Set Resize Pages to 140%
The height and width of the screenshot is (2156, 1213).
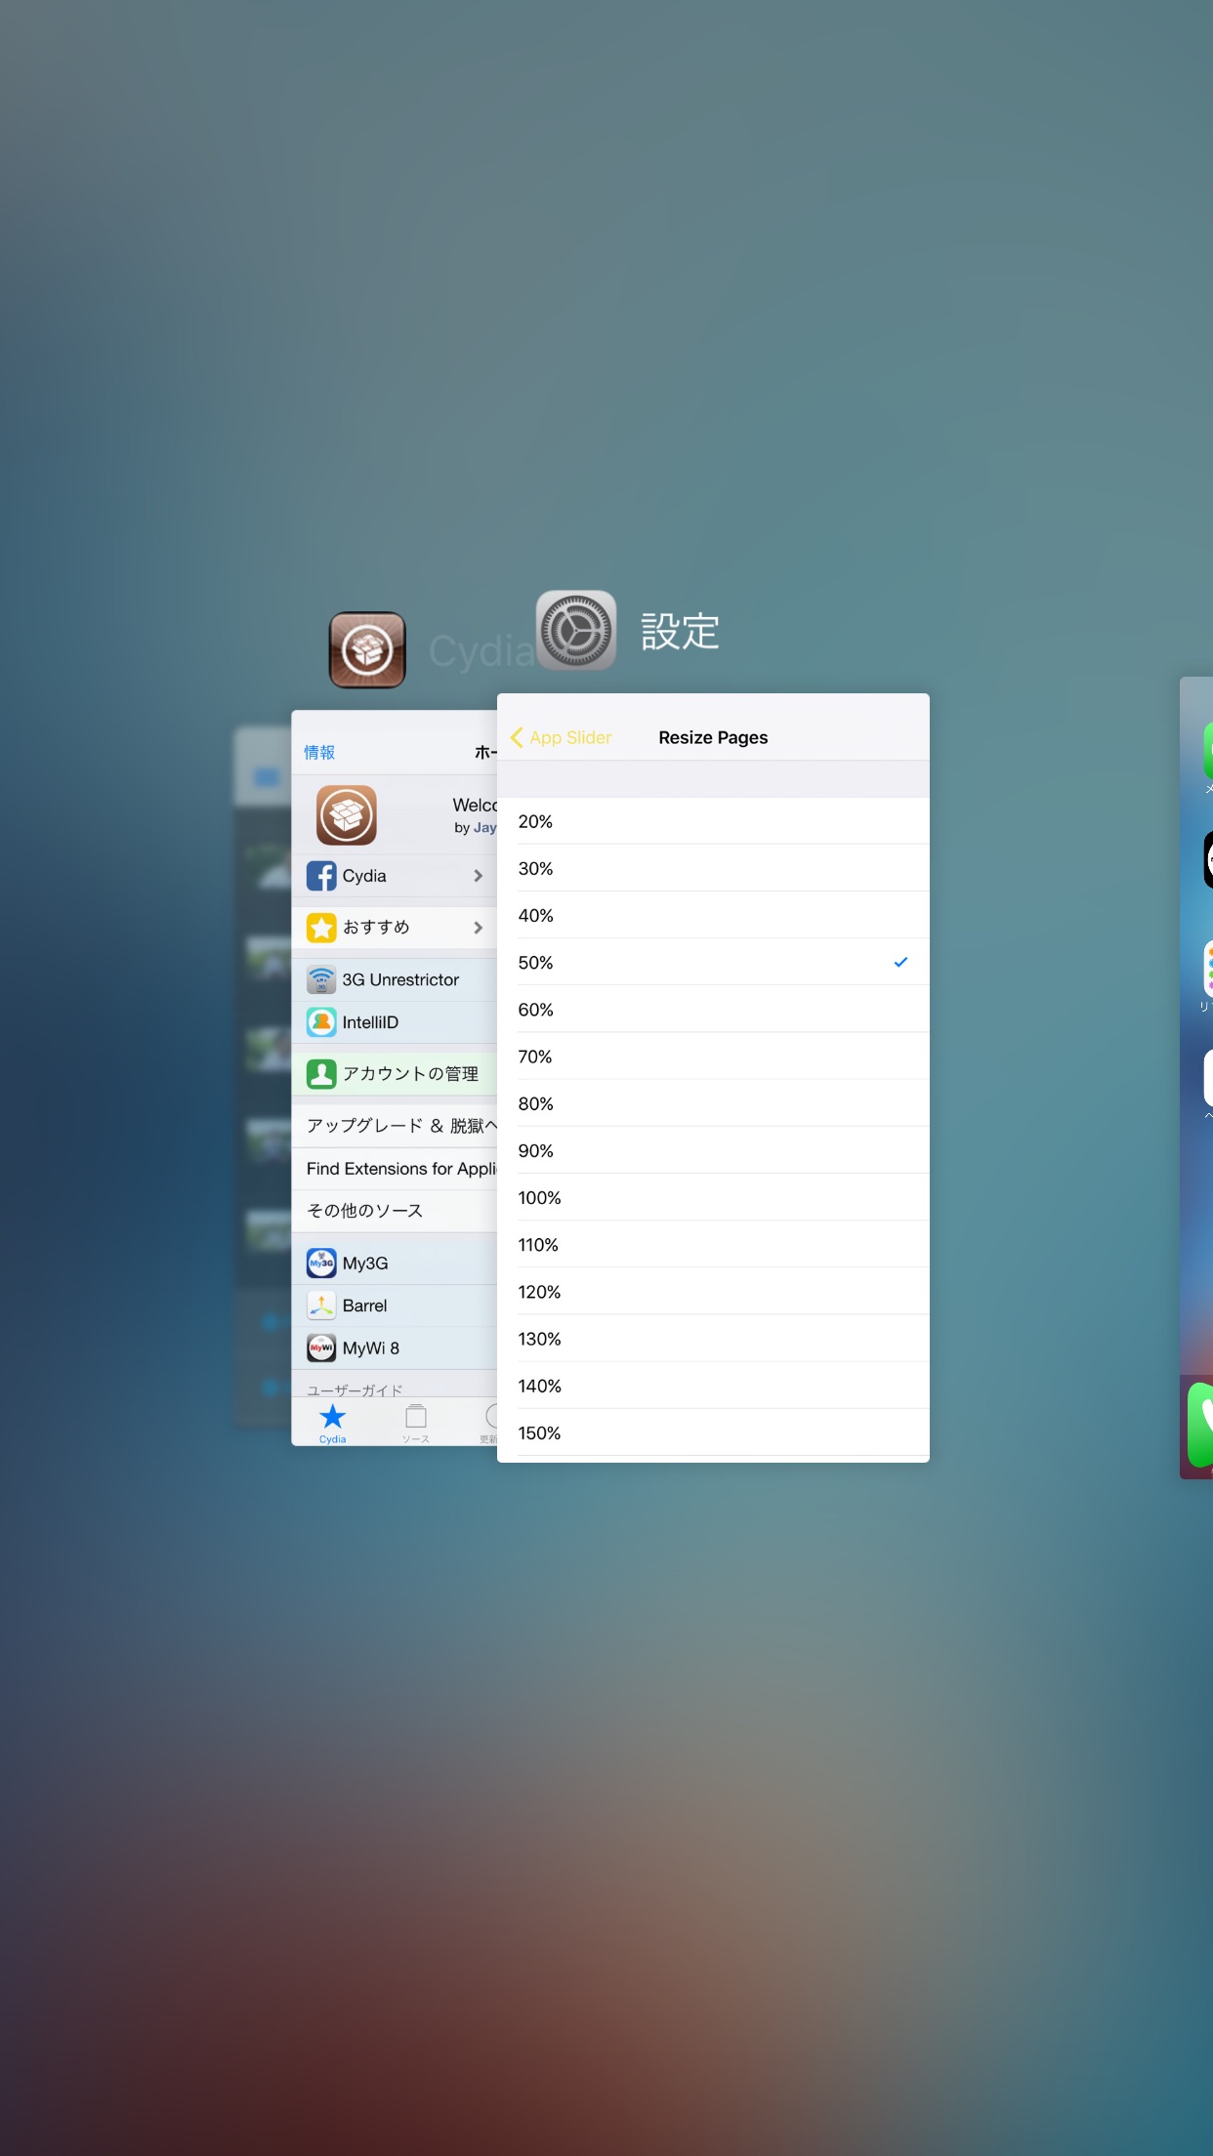tap(713, 1386)
